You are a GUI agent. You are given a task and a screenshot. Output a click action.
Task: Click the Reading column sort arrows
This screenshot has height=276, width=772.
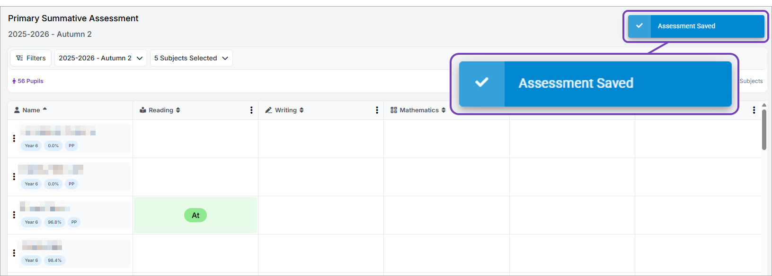click(x=178, y=110)
